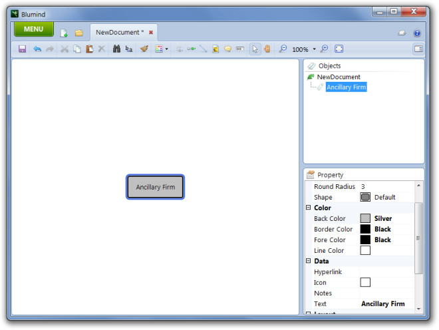Open the green MENU button
This screenshot has height=330, width=439.
click(34, 29)
